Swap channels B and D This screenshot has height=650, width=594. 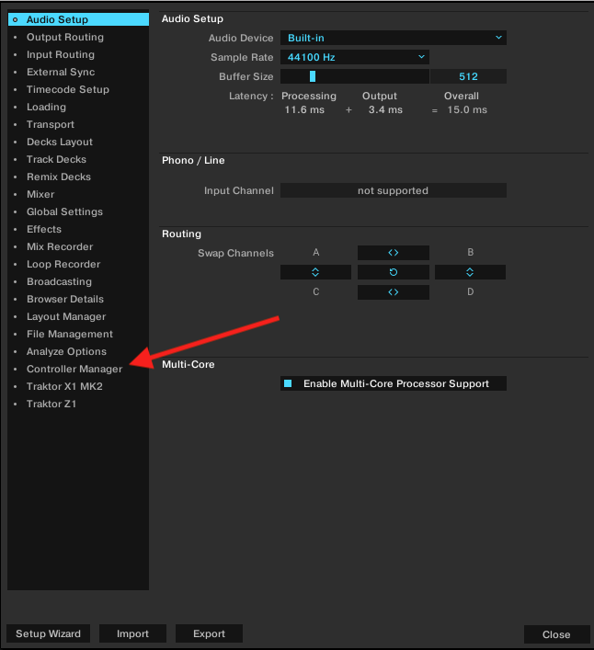tap(470, 273)
